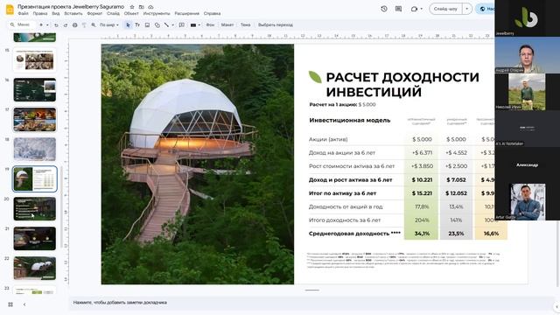The height and width of the screenshot is (315, 560).
Task: Open the Вставить menu
Action: [x=73, y=14]
